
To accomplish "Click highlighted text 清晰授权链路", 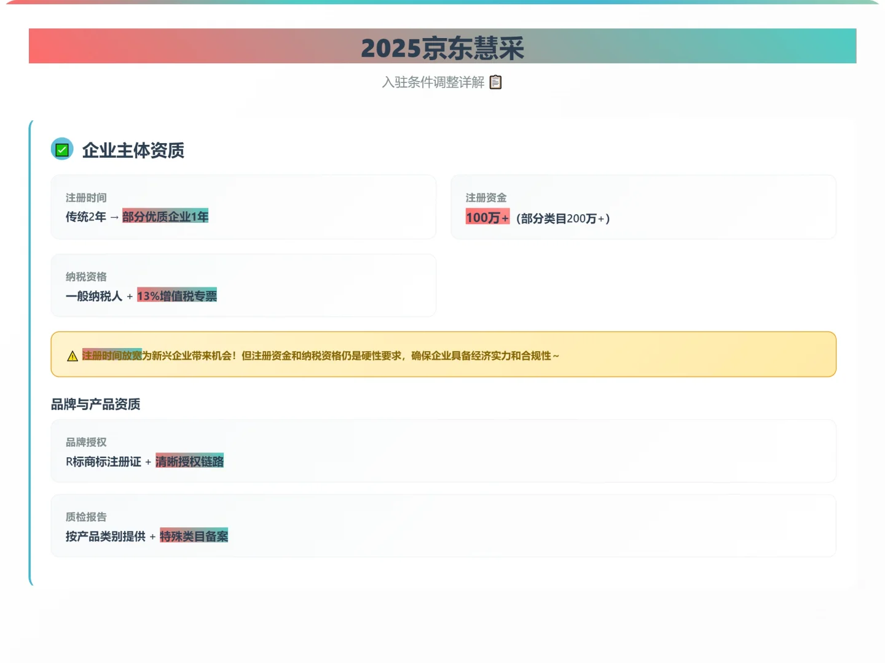I will [190, 461].
